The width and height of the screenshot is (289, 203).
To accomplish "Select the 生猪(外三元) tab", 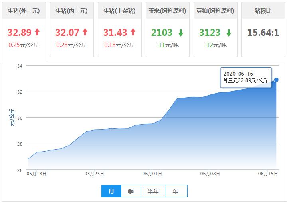I will [x=24, y=11].
